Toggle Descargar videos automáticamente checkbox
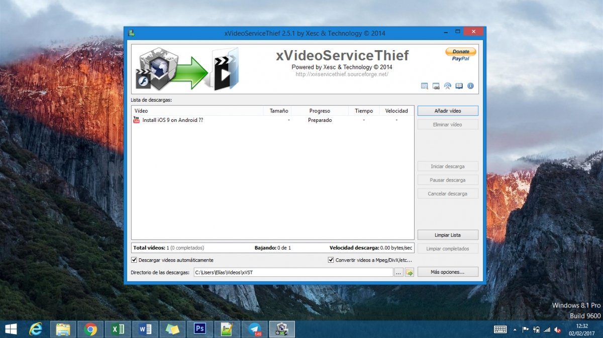The width and height of the screenshot is (603, 338). pos(134,260)
